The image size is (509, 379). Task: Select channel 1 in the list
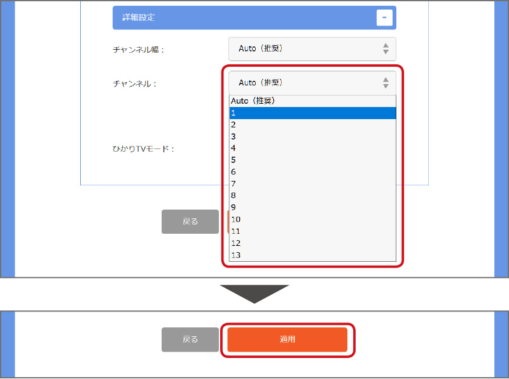tap(312, 113)
